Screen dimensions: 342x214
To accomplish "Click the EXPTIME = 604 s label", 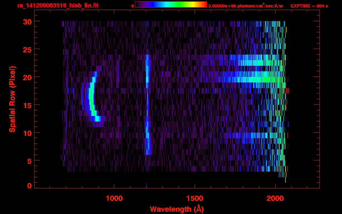I will tap(309, 6).
